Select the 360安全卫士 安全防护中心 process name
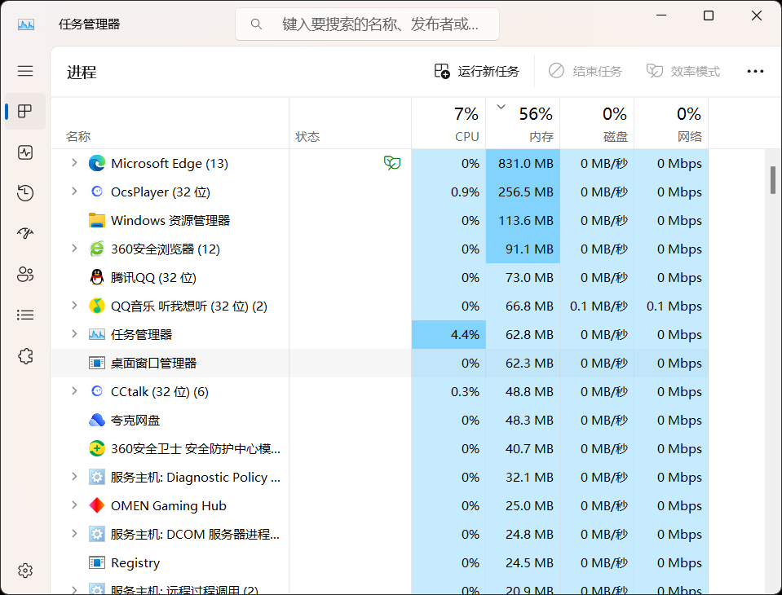This screenshot has height=595, width=782. 195,449
